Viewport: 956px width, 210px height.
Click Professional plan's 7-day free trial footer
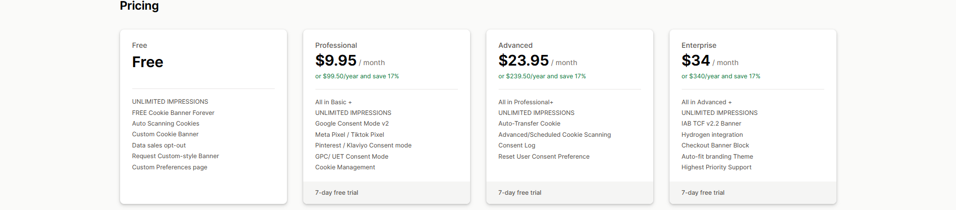(336, 193)
